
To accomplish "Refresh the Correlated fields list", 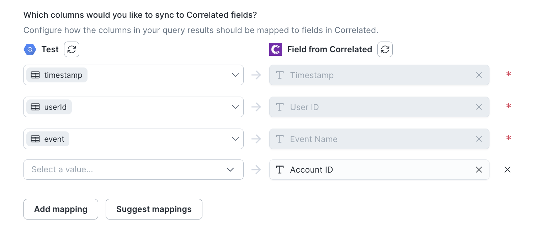I will (x=385, y=49).
